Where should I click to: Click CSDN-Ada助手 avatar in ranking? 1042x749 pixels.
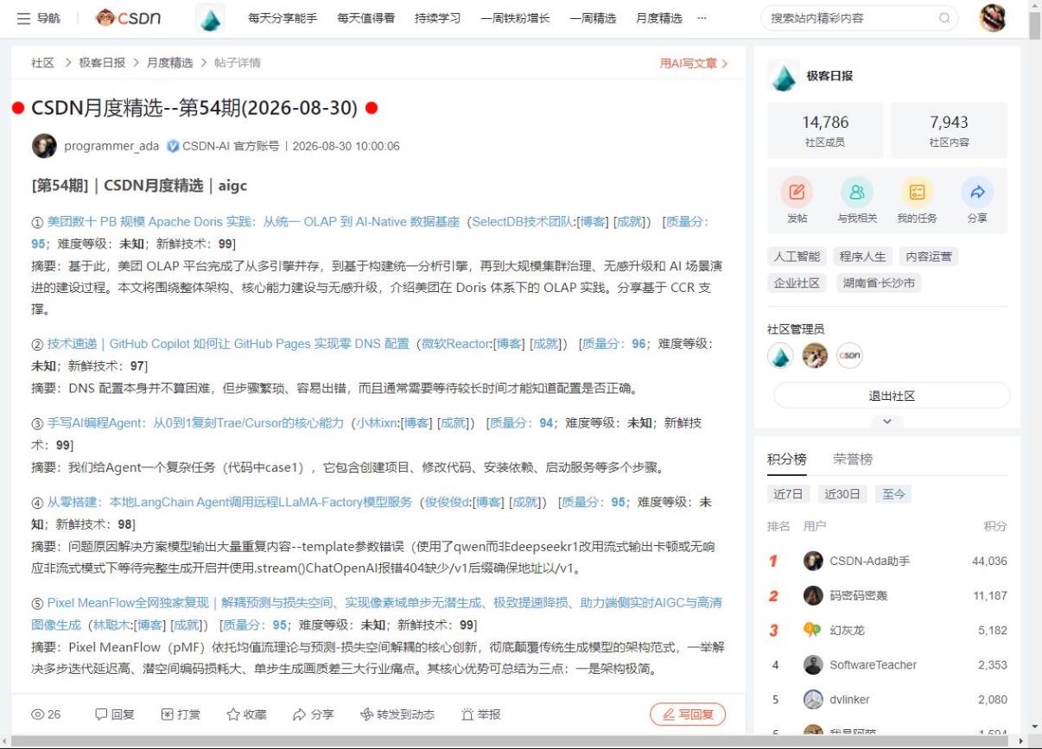pyautogui.click(x=813, y=561)
